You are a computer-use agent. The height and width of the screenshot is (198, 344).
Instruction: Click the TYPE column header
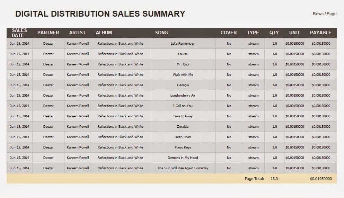click(253, 33)
